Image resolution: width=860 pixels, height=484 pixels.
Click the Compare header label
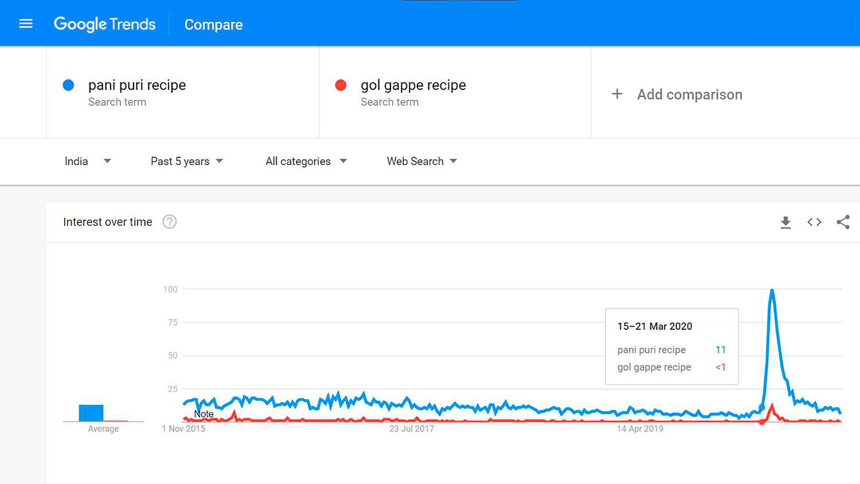[213, 25]
